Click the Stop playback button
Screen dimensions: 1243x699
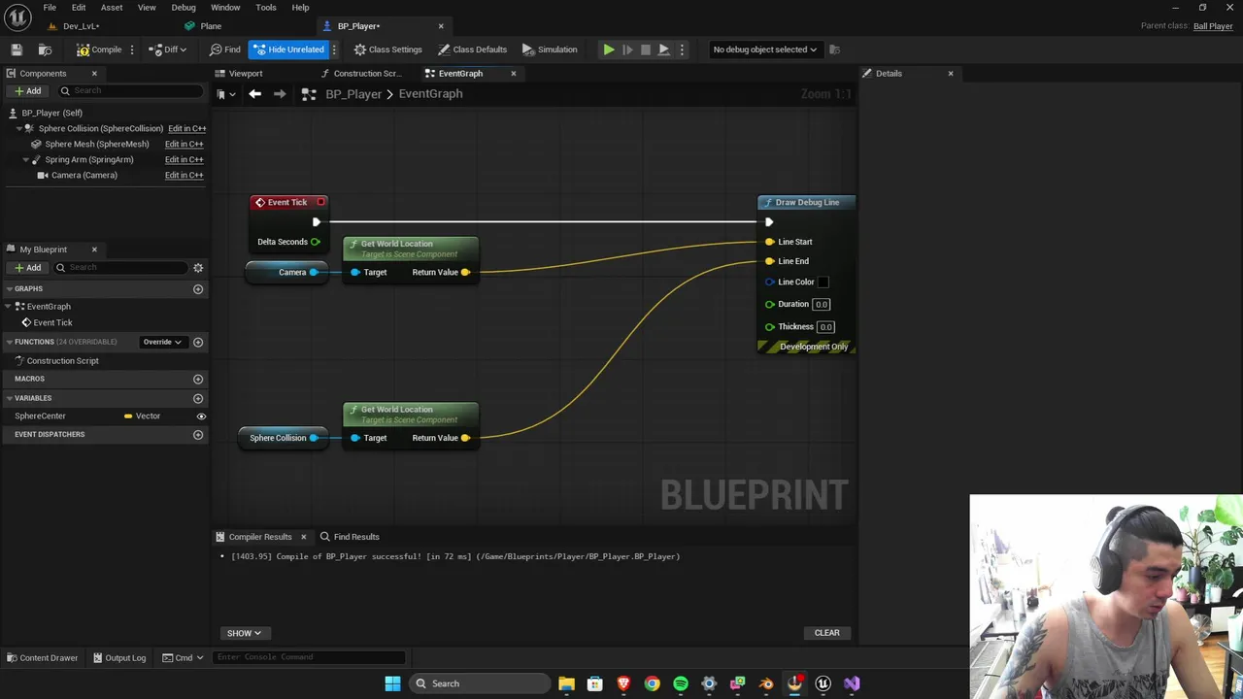point(645,50)
